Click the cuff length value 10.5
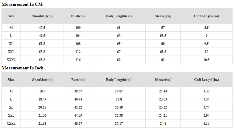This screenshot has width=234, height=129. pos(206,60)
